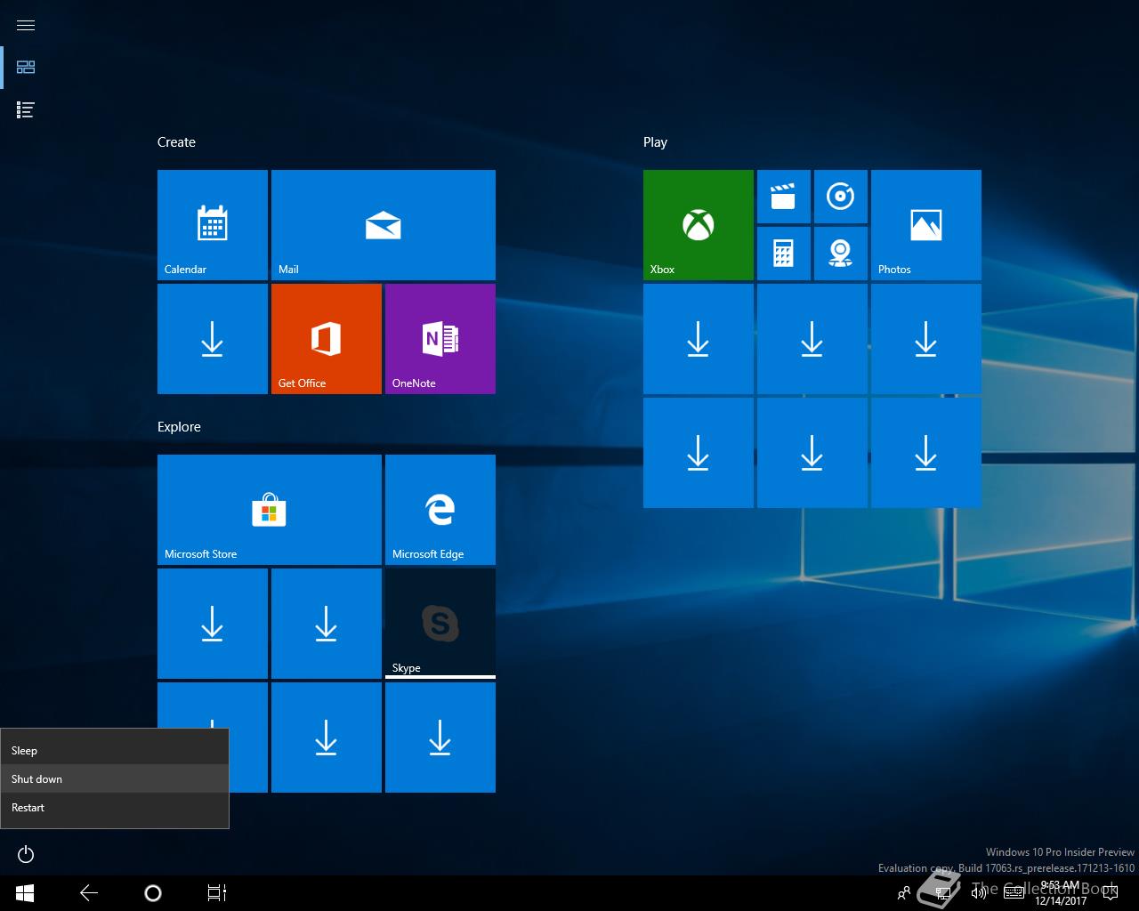
Task: Click the Create group header
Action: point(176,142)
